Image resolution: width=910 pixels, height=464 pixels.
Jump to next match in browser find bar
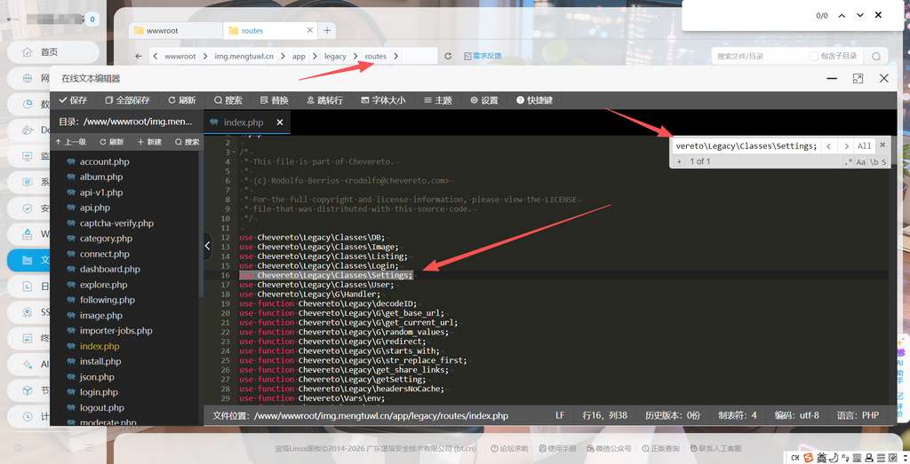click(860, 16)
